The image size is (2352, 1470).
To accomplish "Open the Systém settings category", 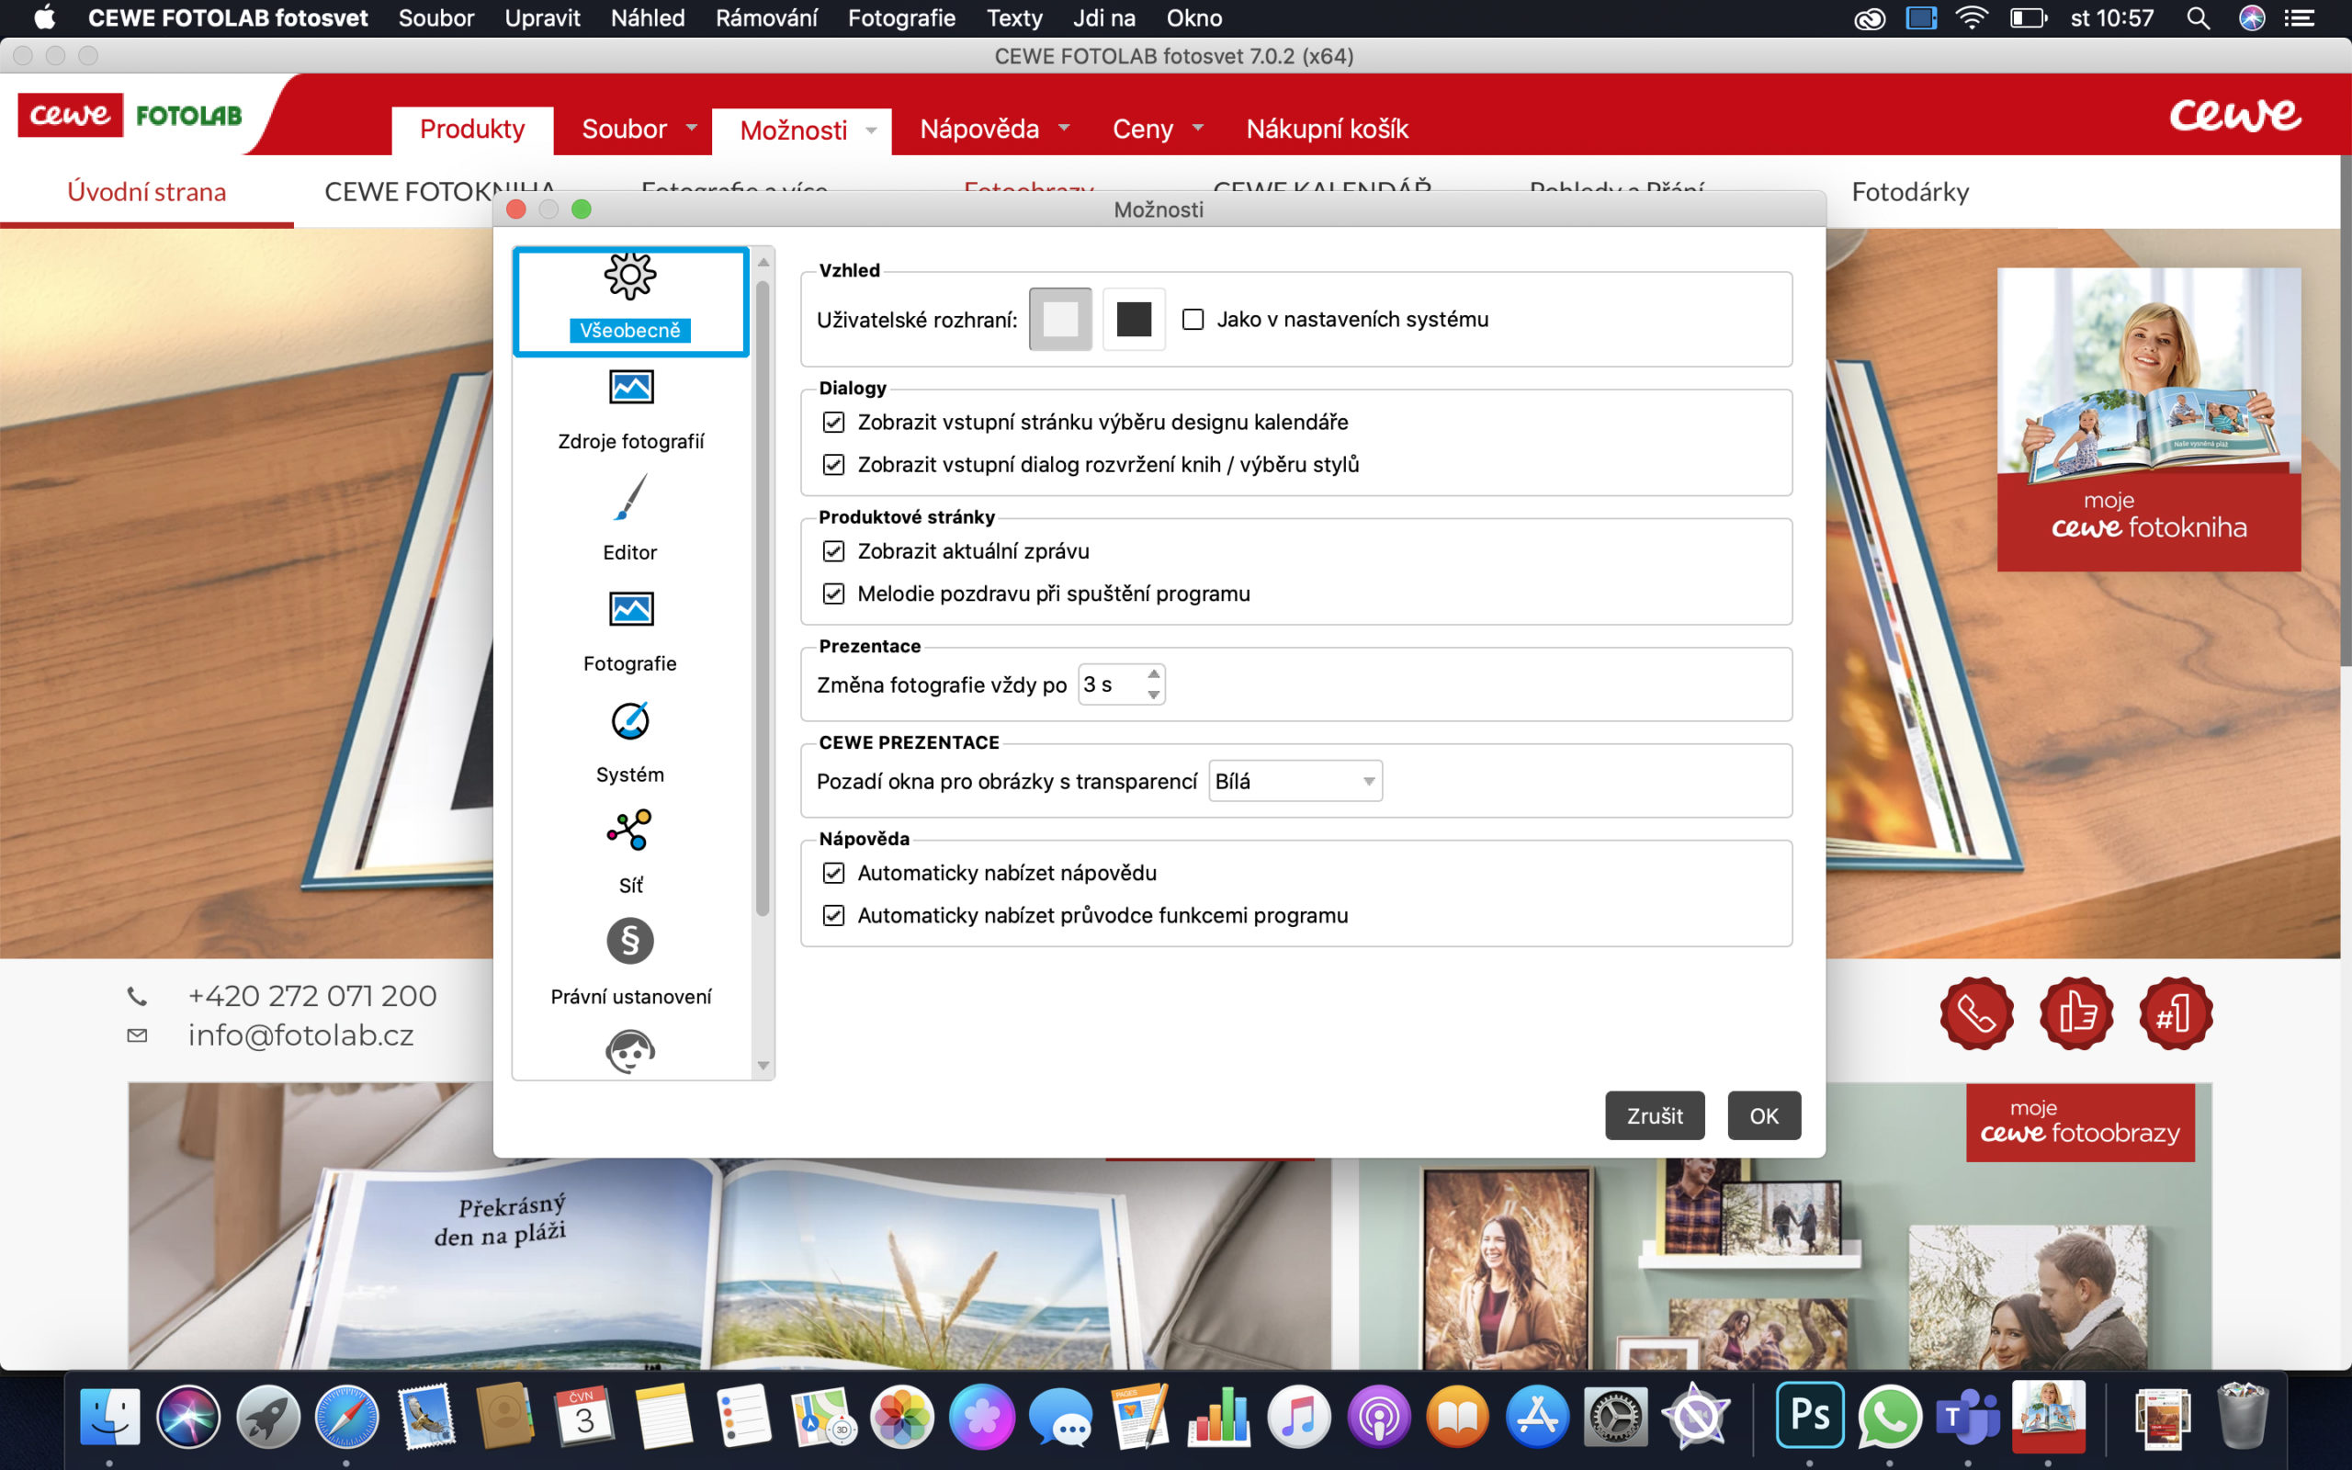I will 631,742.
